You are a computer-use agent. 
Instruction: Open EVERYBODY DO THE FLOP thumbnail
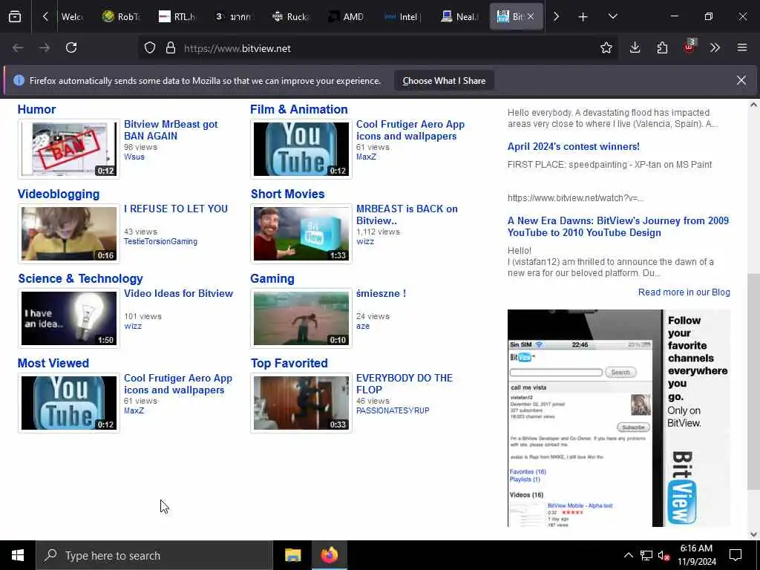301,403
